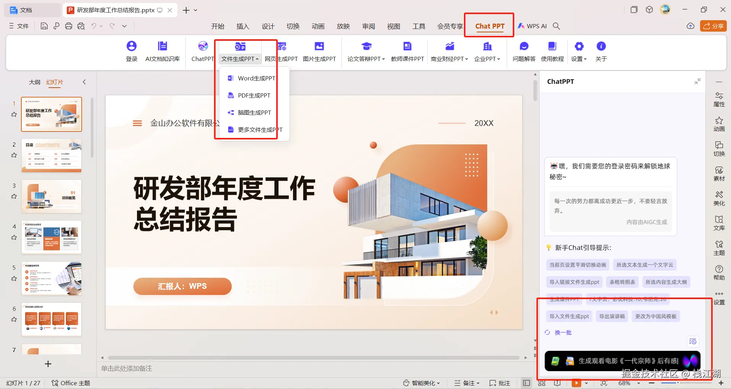Open 使用教程 tutorial
This screenshot has width=731, height=389.
pyautogui.click(x=552, y=51)
